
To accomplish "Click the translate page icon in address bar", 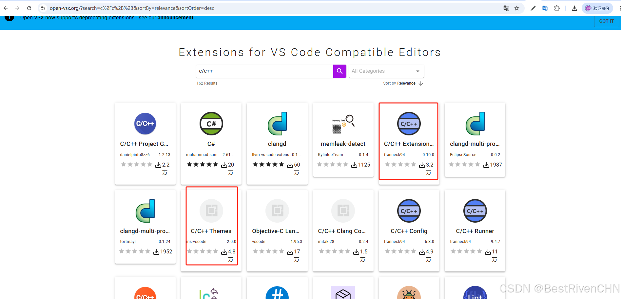I will point(506,8).
